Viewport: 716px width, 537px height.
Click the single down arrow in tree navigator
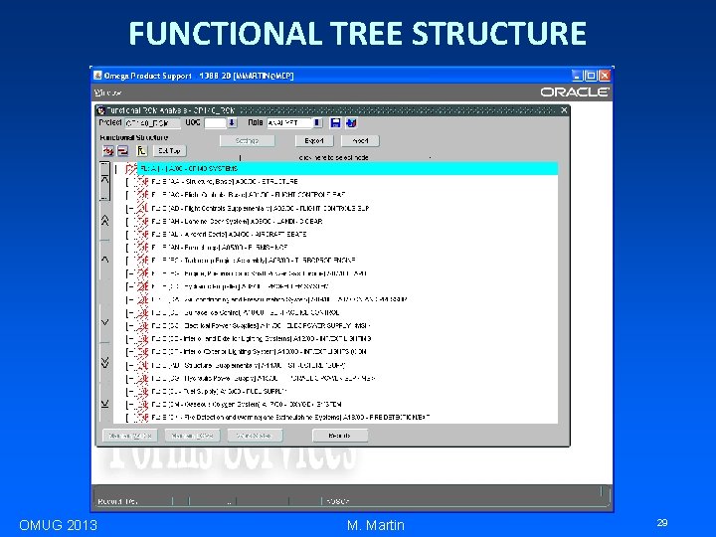[x=104, y=322]
